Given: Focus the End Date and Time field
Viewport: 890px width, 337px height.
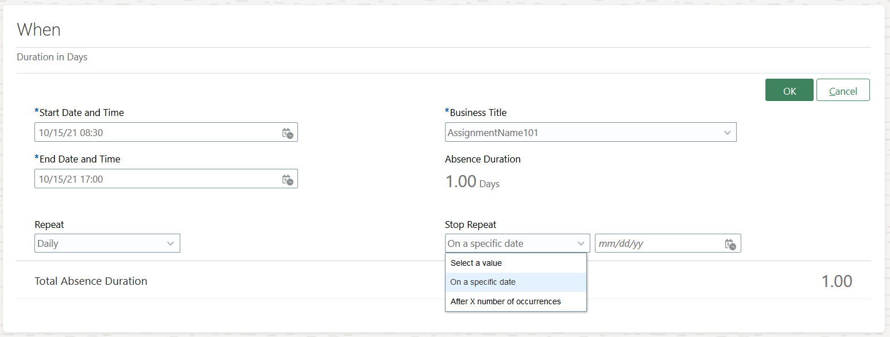Looking at the screenshot, I should coord(155,179).
